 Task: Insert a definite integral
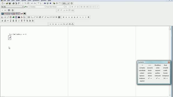11,21
